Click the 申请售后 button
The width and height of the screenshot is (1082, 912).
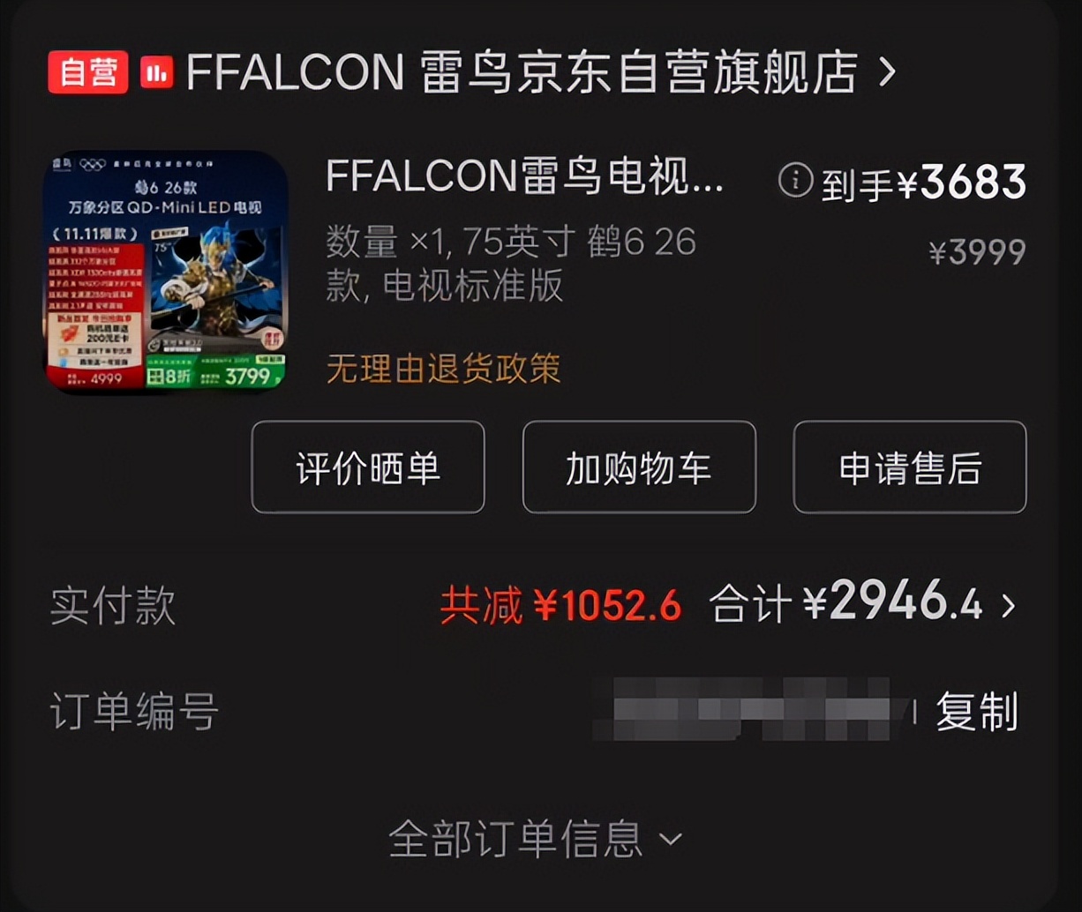click(910, 467)
